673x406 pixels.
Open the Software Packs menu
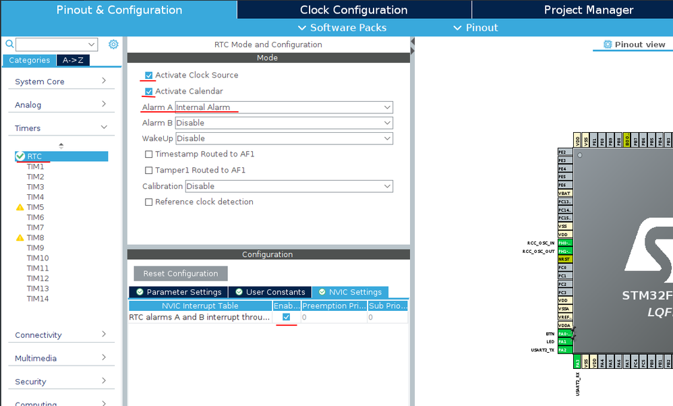tap(343, 28)
